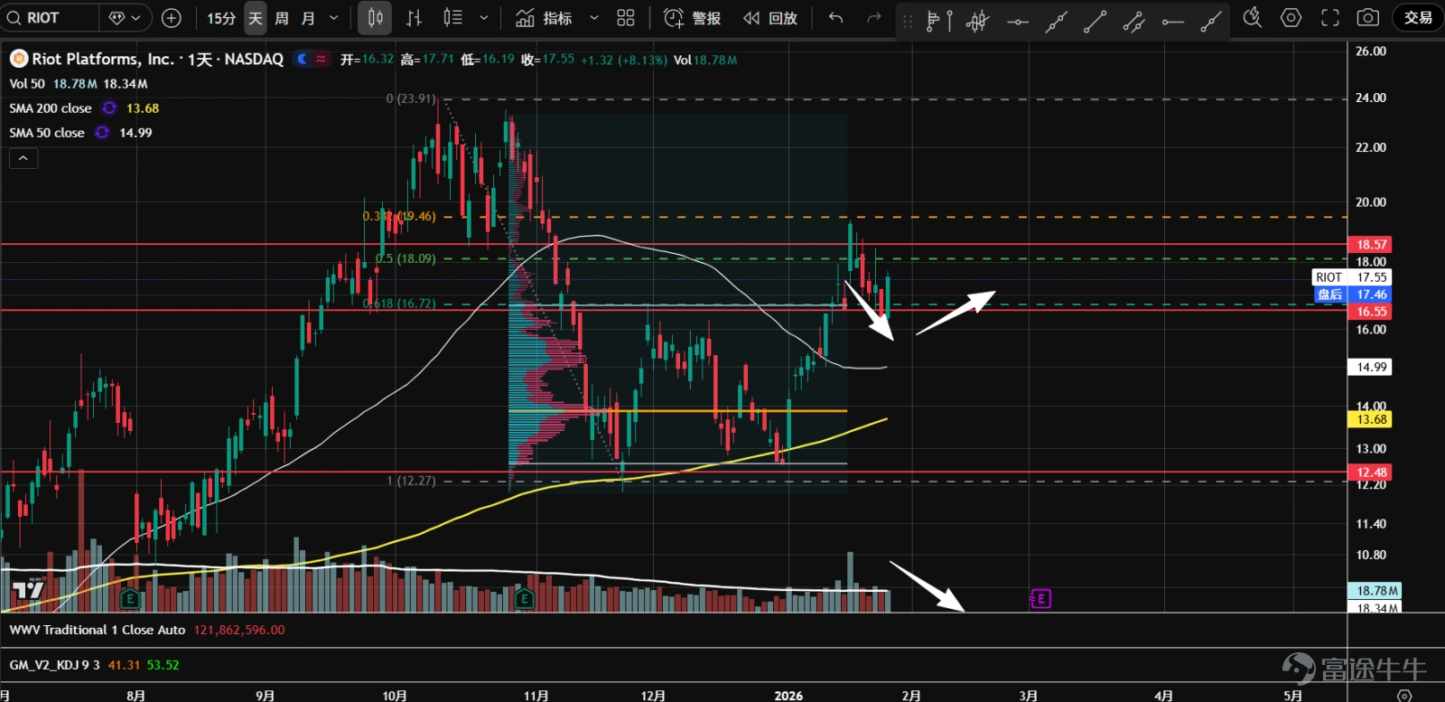Viewport: 1445px width, 702px height.
Task: Select the horizontal ray drawing tool
Action: click(1173, 20)
